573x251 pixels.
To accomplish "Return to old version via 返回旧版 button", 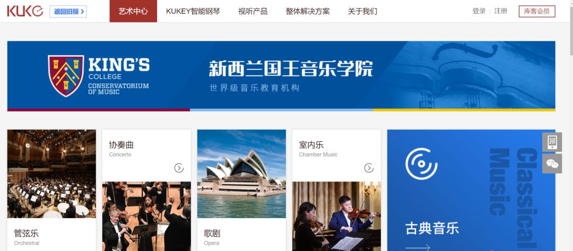I will point(68,11).
